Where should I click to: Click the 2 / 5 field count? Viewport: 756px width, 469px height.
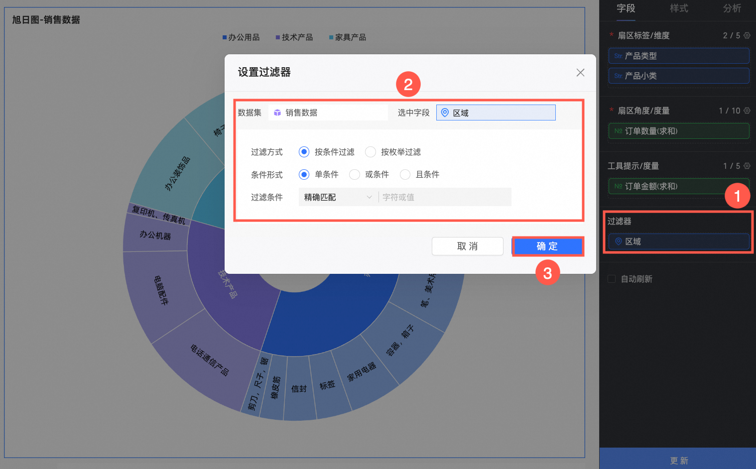coord(732,35)
